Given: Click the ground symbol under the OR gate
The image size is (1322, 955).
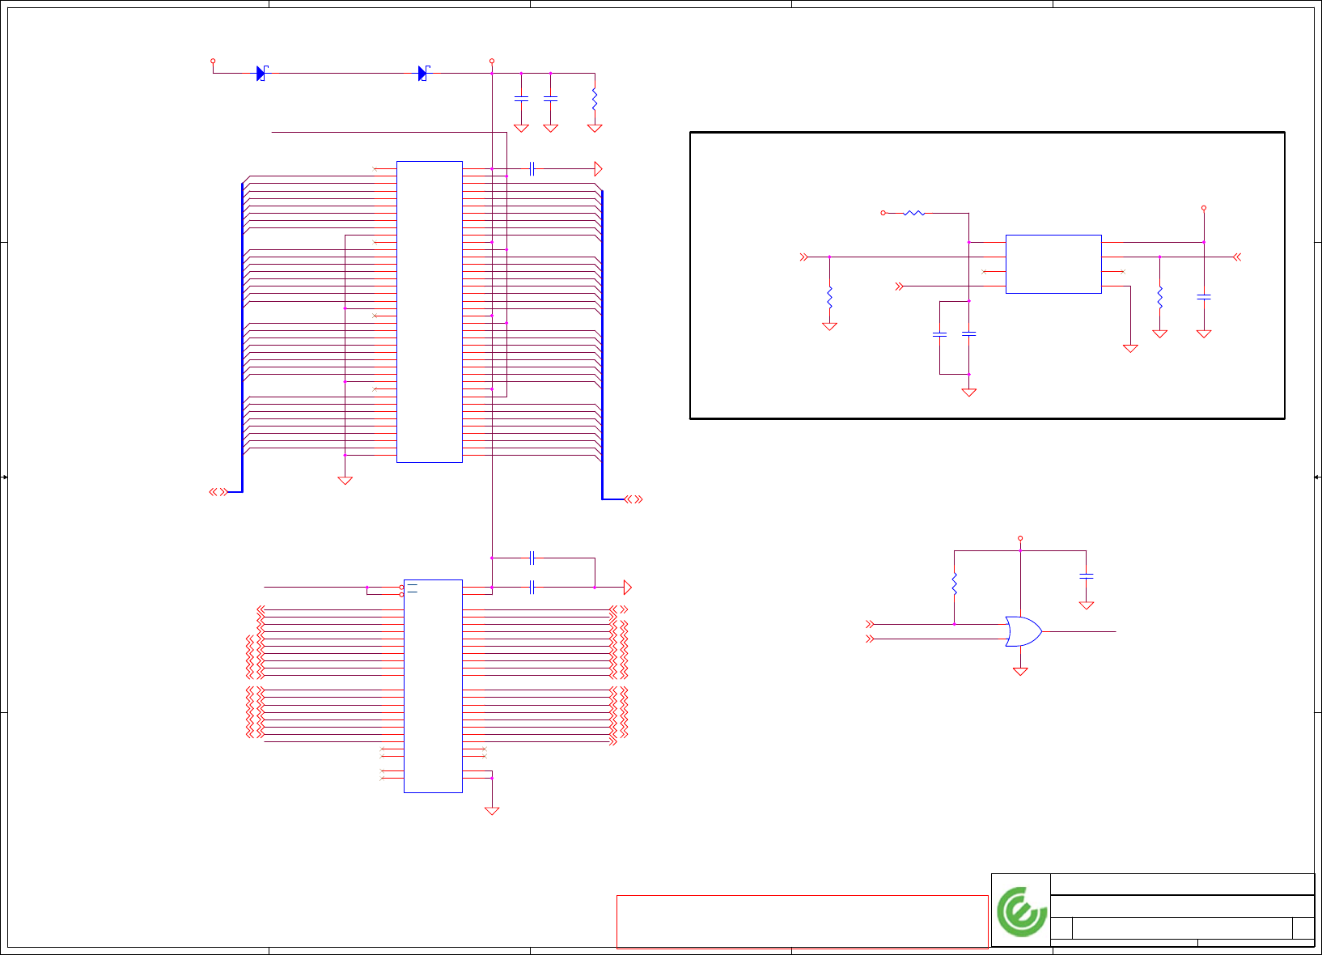Looking at the screenshot, I should pyautogui.click(x=1020, y=672).
